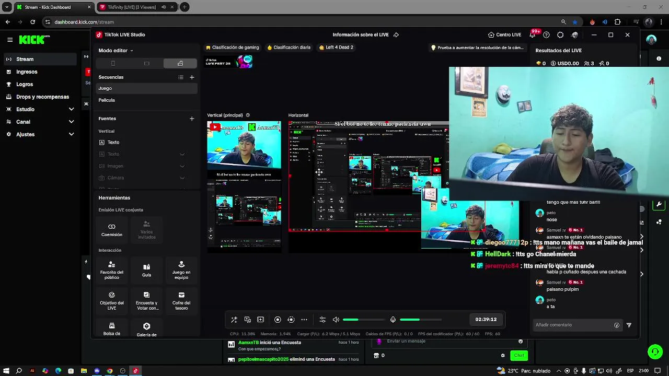669x376 pixels.
Task: Open Logros in the Kick sidebar
Action: pos(40,84)
